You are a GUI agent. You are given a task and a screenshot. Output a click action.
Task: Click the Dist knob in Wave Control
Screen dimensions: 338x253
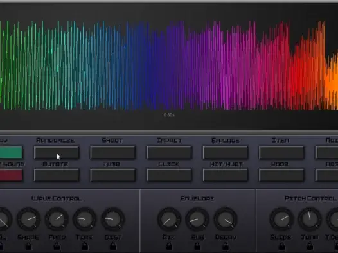tap(113, 219)
